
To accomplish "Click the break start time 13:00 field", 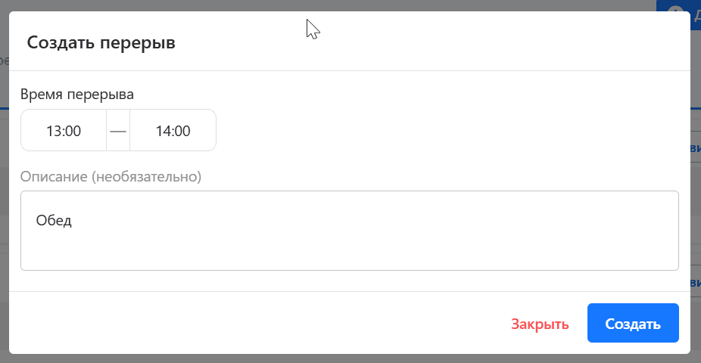I will coord(64,131).
